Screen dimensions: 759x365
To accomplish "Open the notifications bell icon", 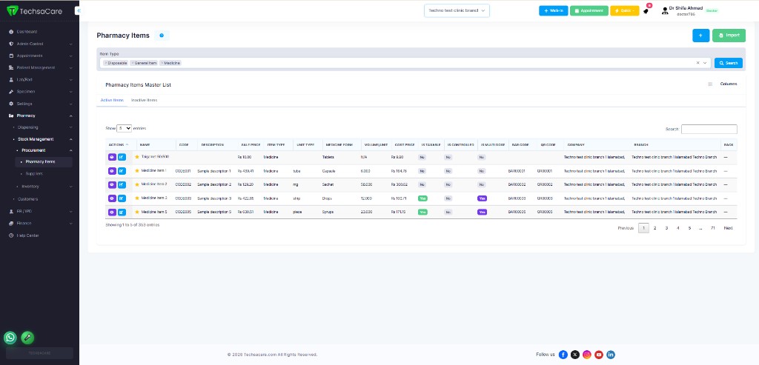I will [x=646, y=11].
